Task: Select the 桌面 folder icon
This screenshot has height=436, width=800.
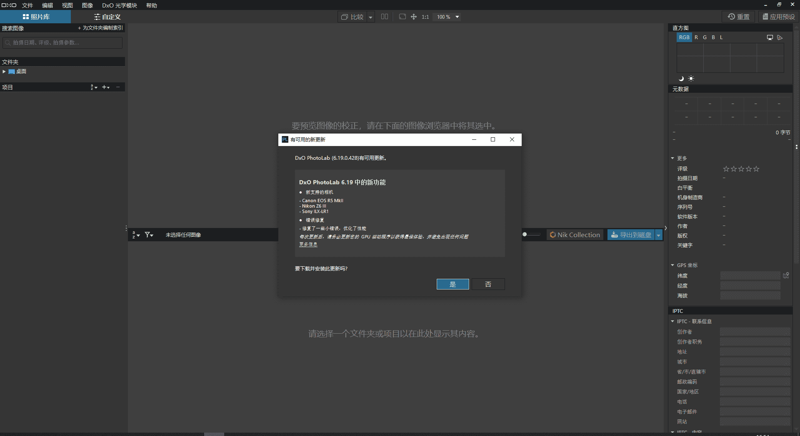Action: point(12,72)
